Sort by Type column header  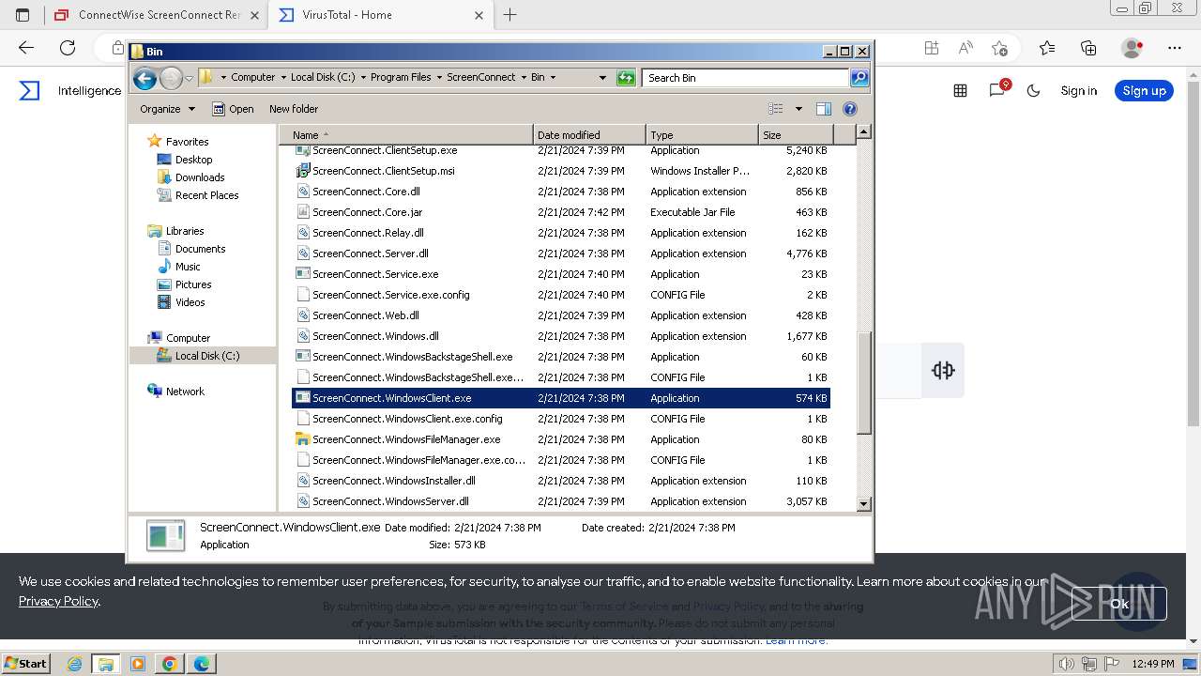pos(701,135)
